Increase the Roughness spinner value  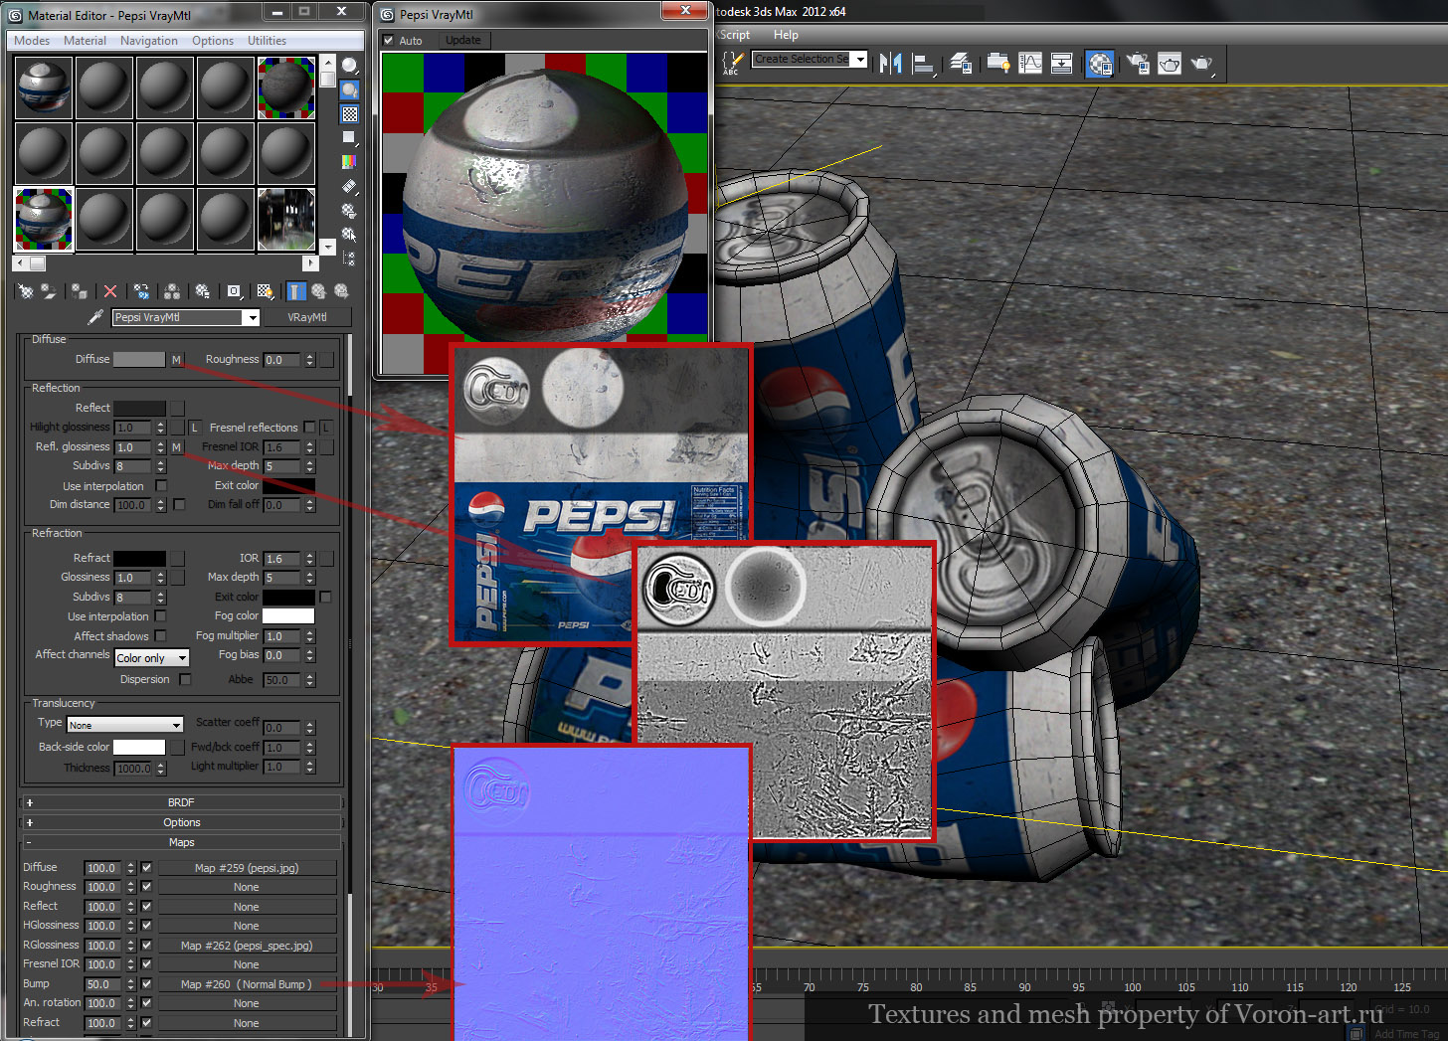310,356
